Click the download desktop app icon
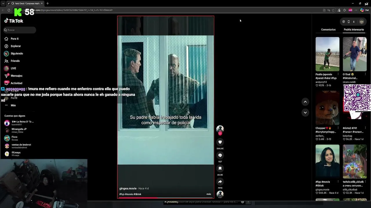Screen dimensions: 371x208 (x=354, y=22)
